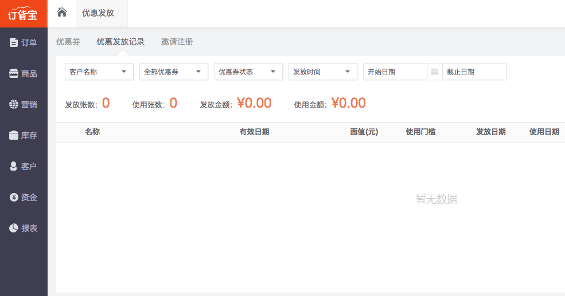
Task: Open the 报表 reports pie chart icon
Action: point(14,228)
